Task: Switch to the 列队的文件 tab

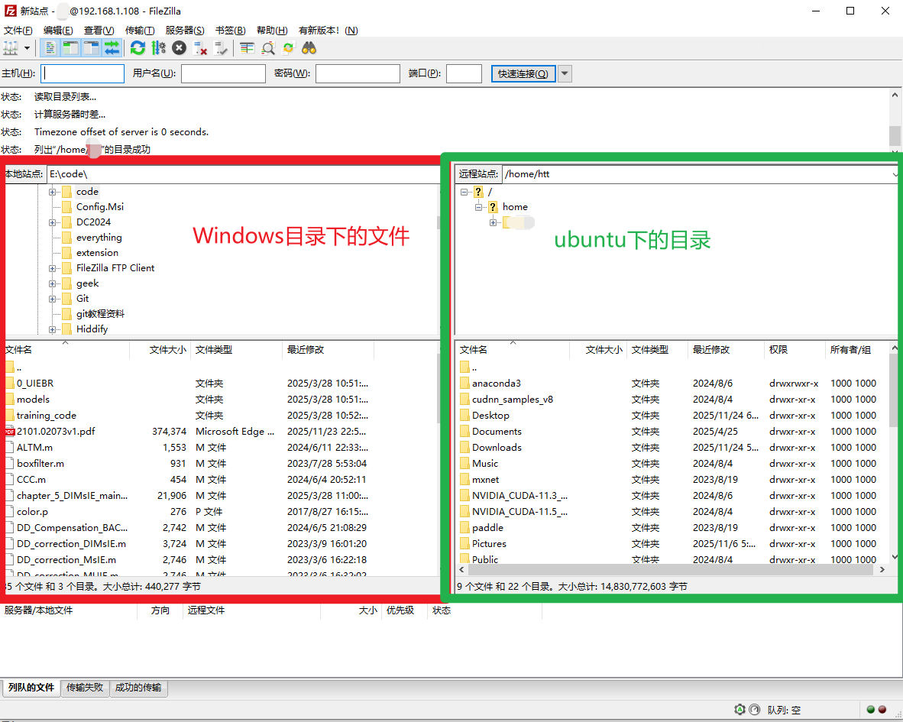Action: coord(31,688)
